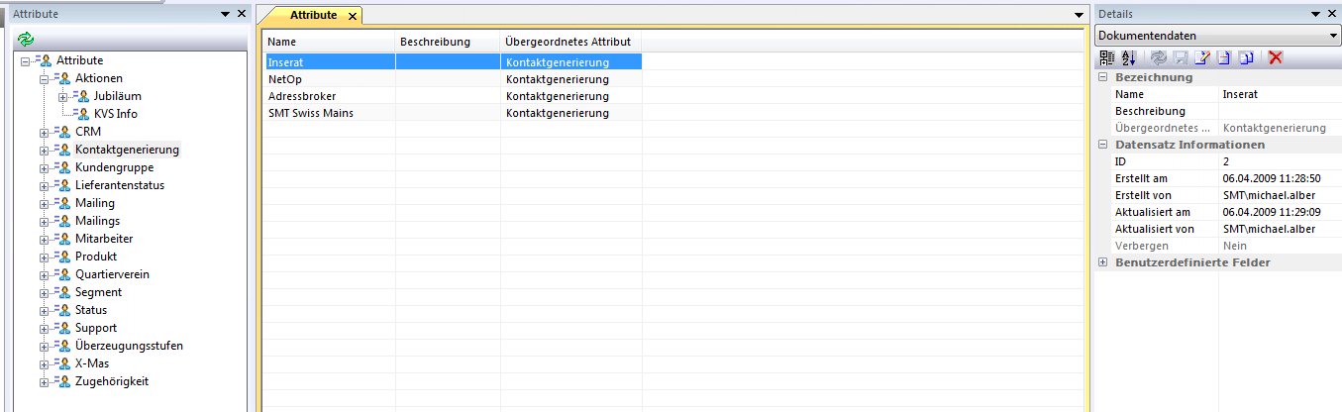This screenshot has height=412, width=1342.
Task: Expand the Jubiläum tree node
Action: 63,96
